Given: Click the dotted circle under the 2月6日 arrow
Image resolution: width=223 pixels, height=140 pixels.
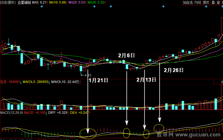Looking at the screenshot, I should click(126, 133).
